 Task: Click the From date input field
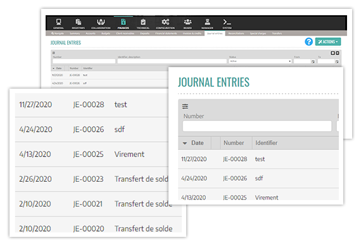pyautogui.click(x=302, y=61)
